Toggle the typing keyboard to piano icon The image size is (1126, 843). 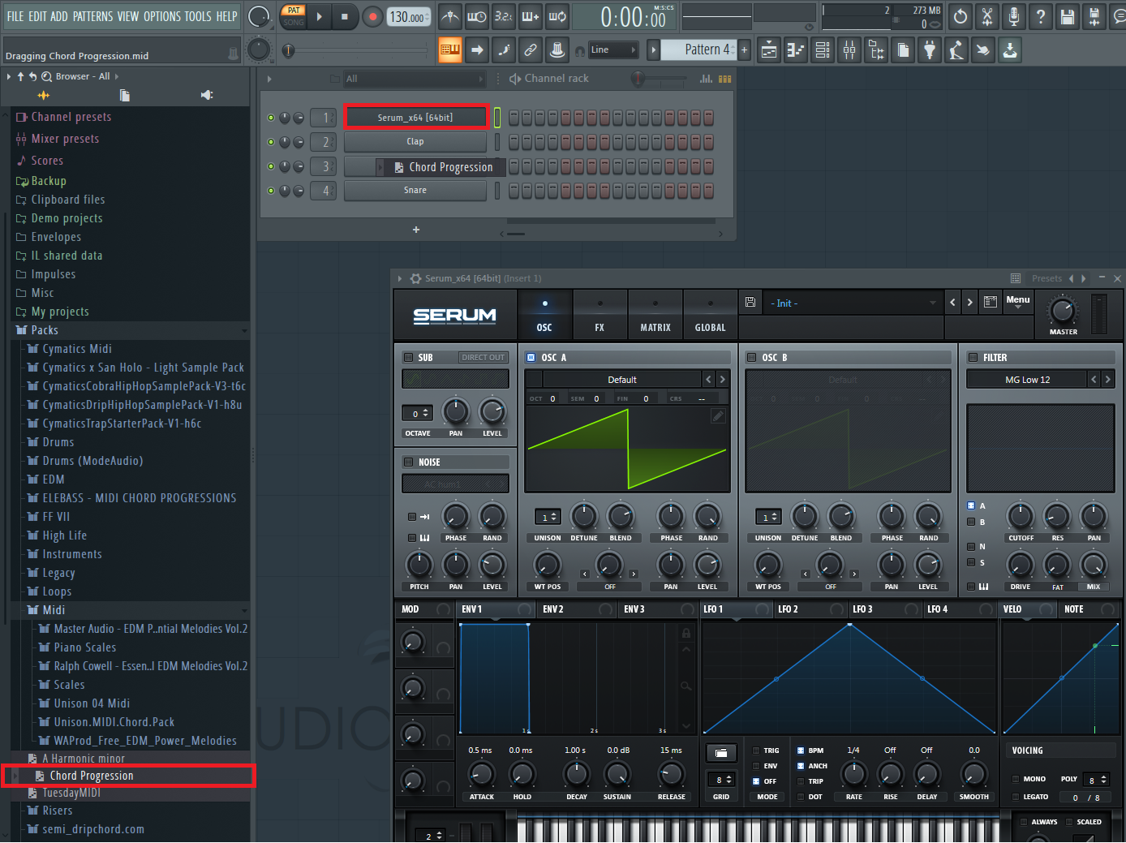click(449, 50)
